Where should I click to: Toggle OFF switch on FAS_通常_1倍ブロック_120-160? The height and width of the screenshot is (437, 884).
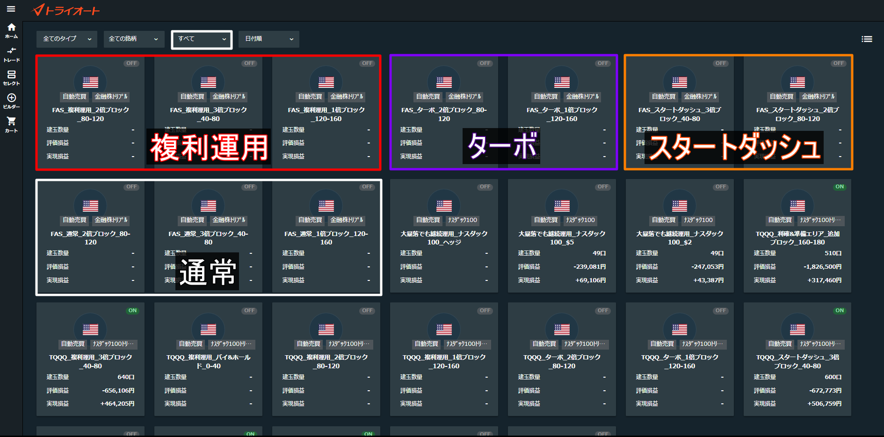(x=368, y=187)
